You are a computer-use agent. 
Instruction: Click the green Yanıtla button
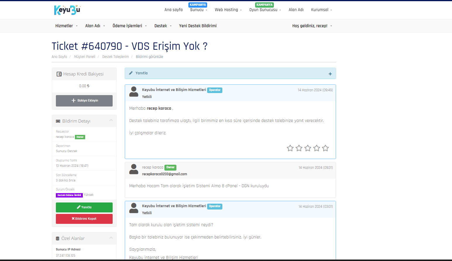point(84,207)
